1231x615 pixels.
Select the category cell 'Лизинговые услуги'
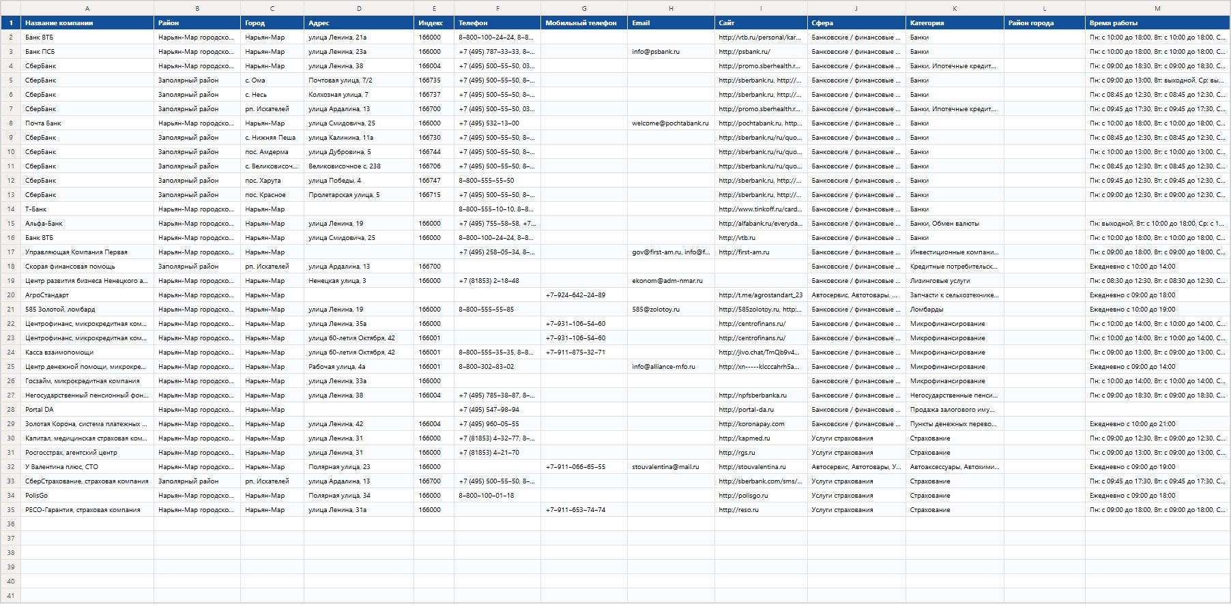click(x=955, y=281)
